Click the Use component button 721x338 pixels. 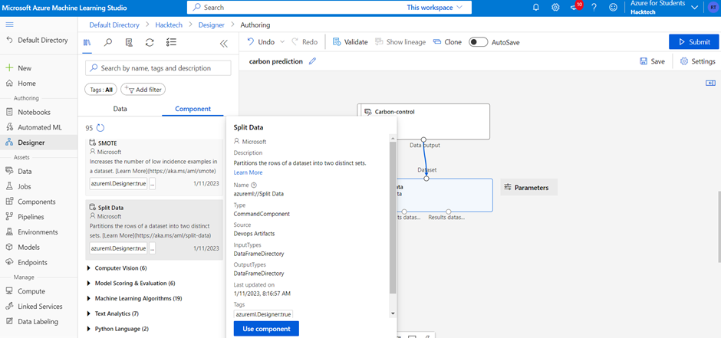point(266,329)
